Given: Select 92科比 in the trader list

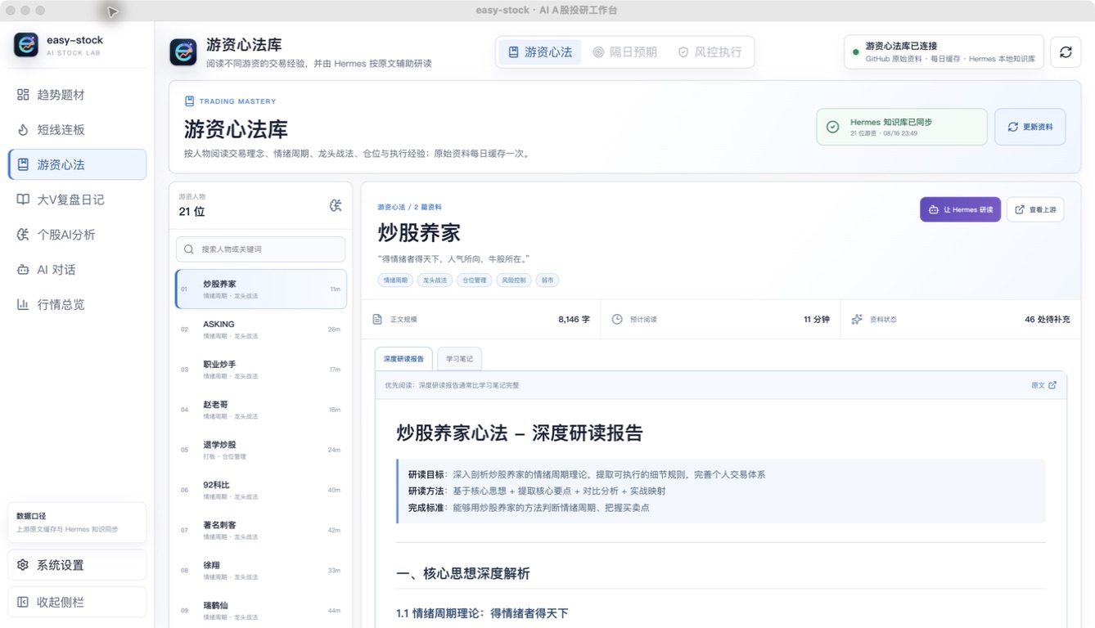Looking at the screenshot, I should 260,490.
